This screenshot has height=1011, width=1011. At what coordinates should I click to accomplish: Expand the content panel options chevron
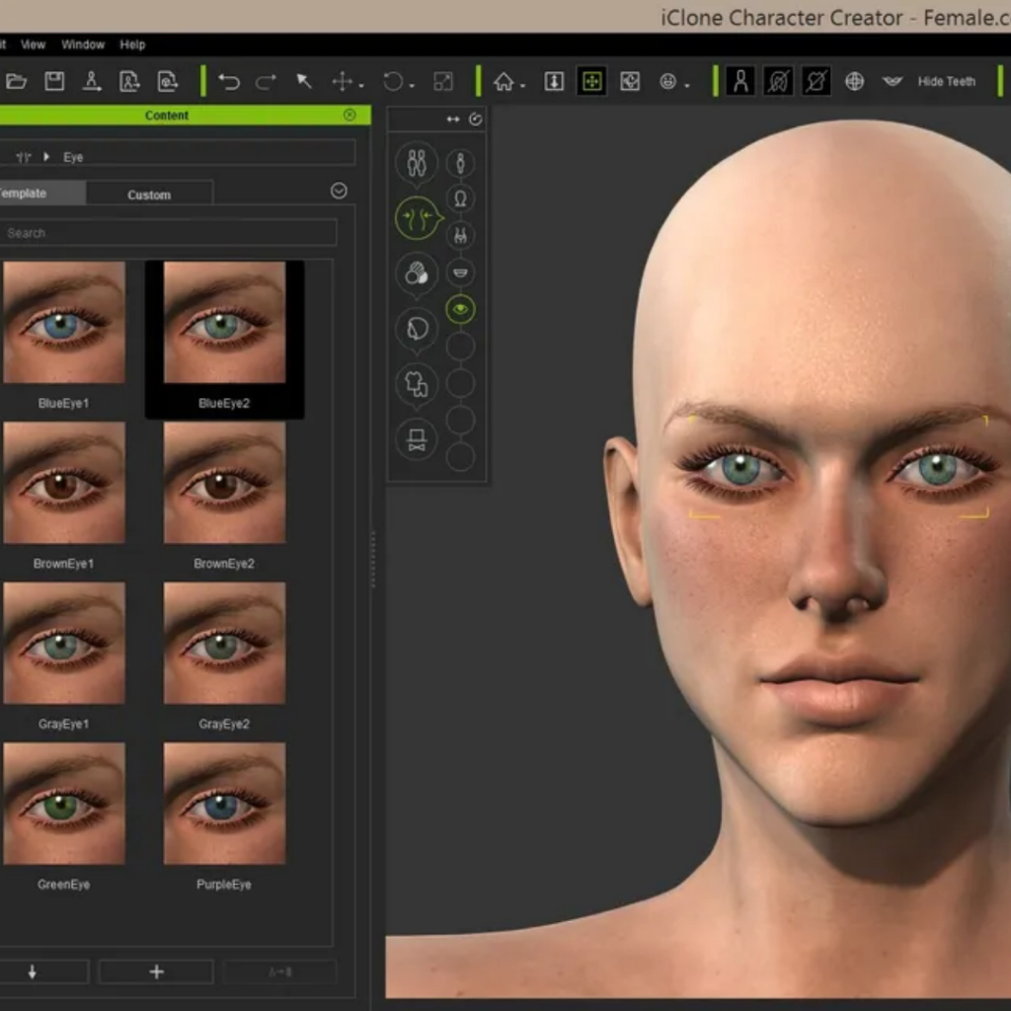[x=339, y=192]
